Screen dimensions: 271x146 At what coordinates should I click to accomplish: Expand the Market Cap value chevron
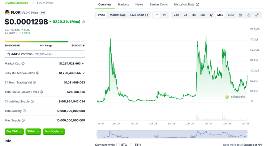pos(83,64)
